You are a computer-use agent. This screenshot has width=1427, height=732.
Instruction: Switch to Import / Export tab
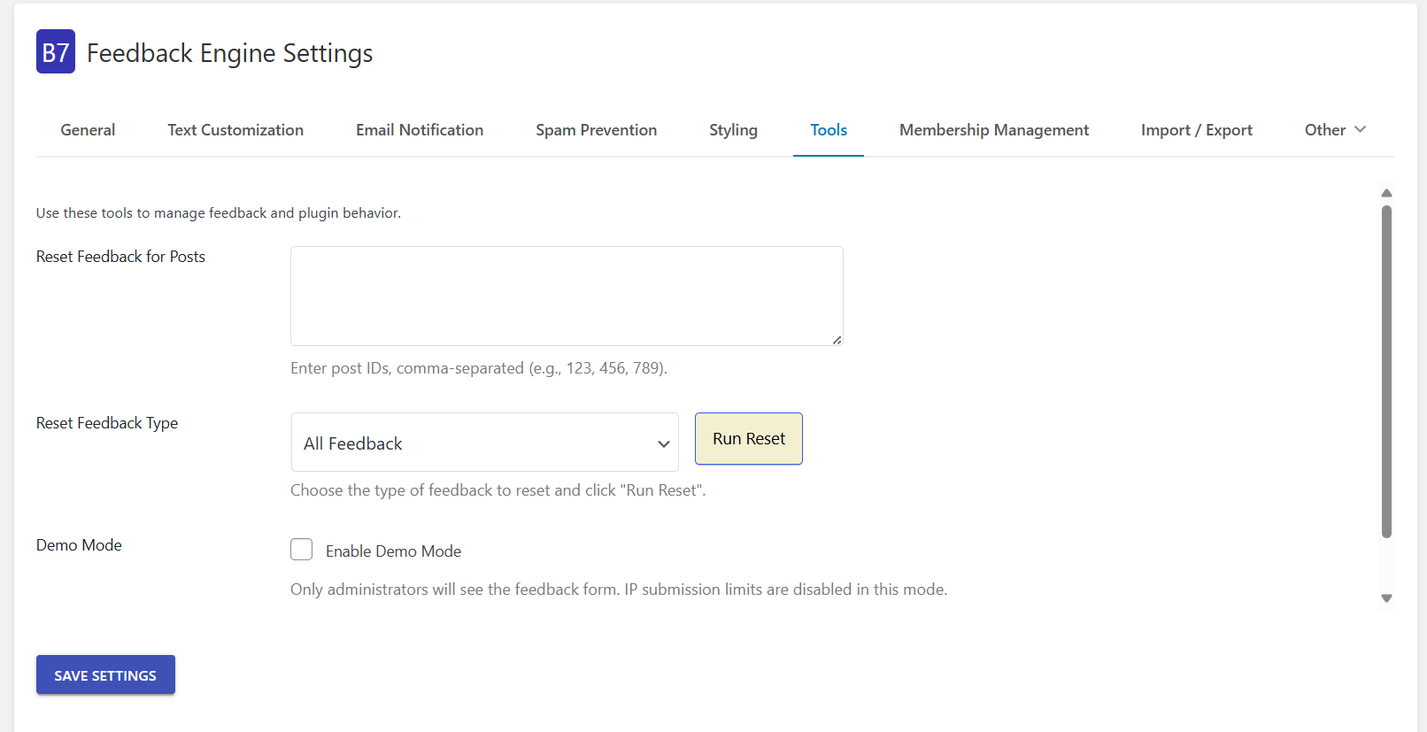[x=1196, y=130]
